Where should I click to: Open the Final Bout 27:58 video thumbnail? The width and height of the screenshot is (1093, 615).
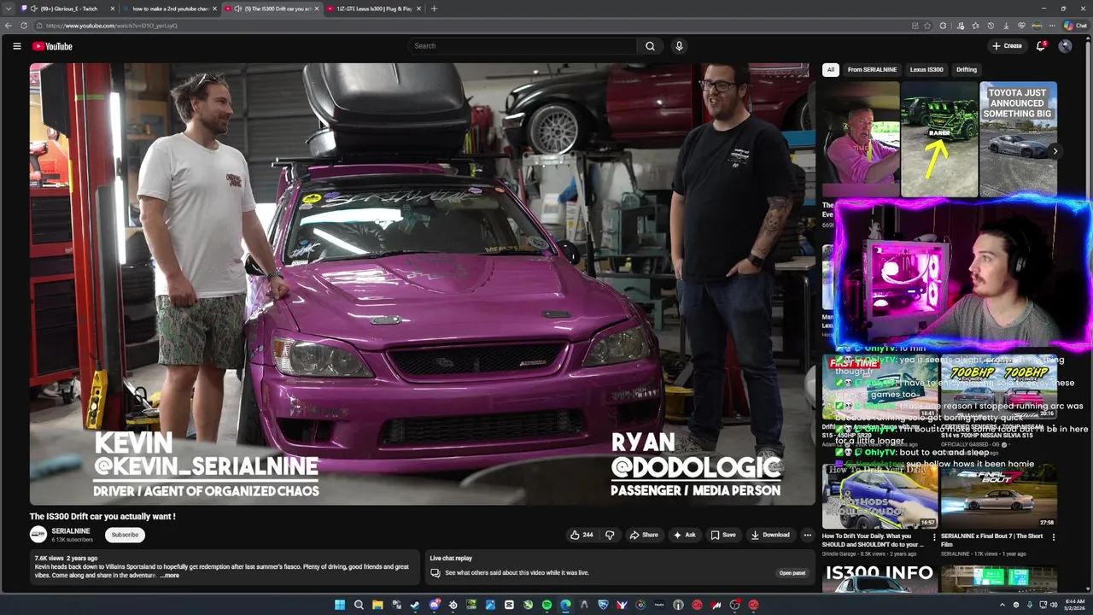pos(998,496)
